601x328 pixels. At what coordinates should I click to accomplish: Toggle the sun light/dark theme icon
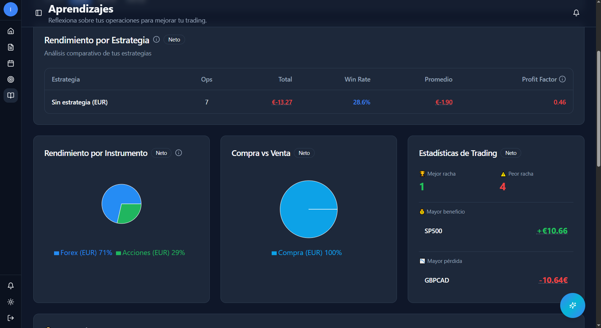(11, 302)
